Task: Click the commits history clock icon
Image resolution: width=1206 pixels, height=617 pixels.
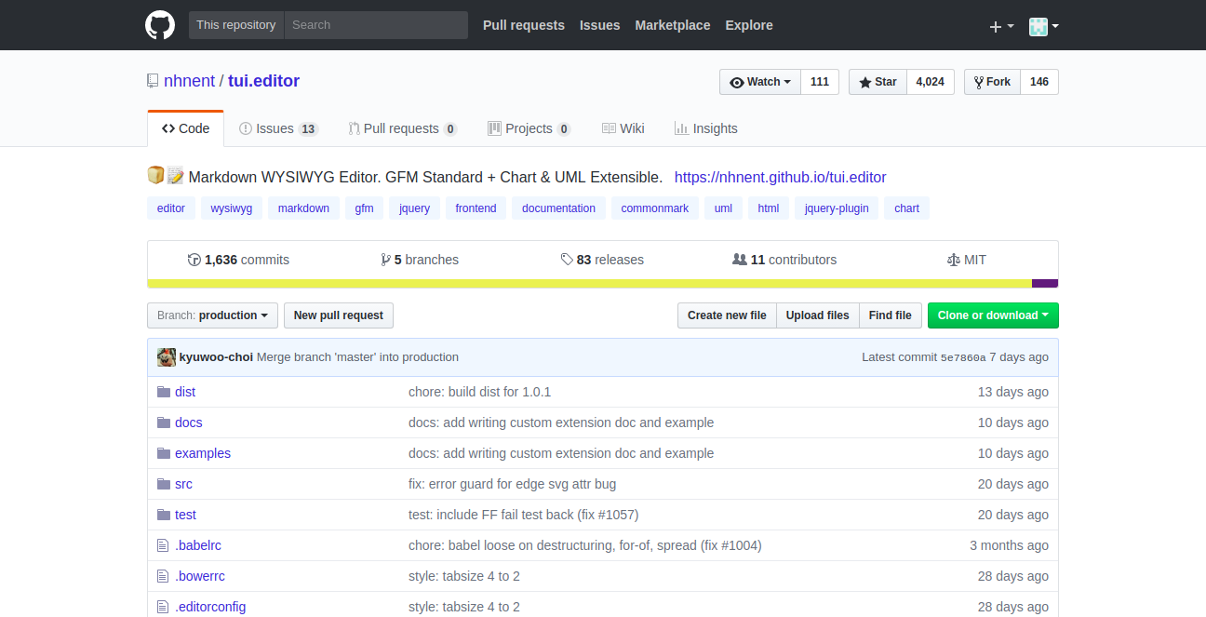Action: point(194,260)
